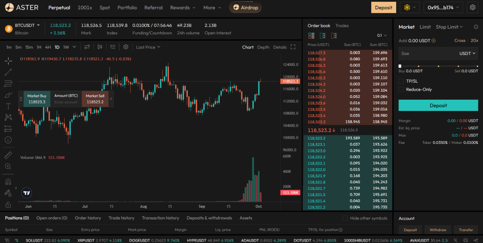Enable the TP/SL checkbox
The height and width of the screenshot is (243, 483).
[401, 81]
